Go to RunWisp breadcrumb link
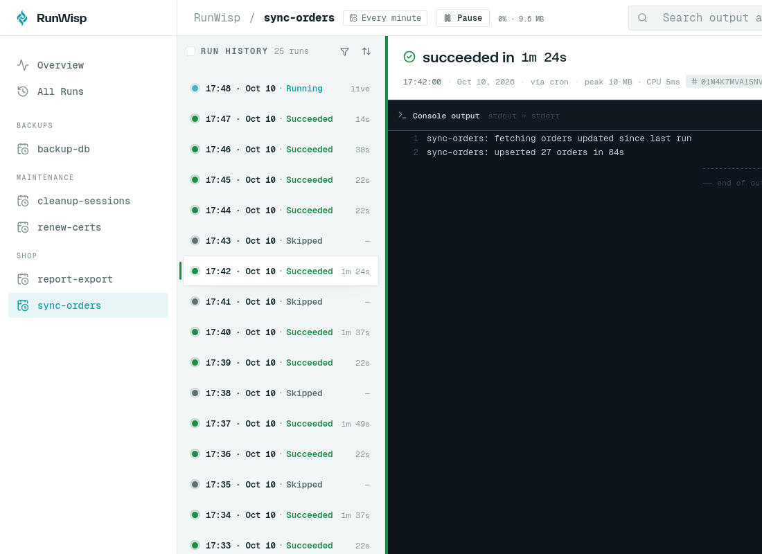This screenshot has height=554, width=762. (x=217, y=18)
